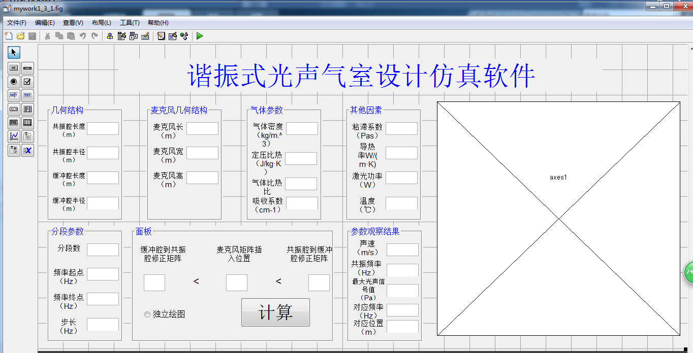Screen dimensions: 693x353
Task: Select the title text 谐振式光声气室设计仿真软件
Action: [361, 77]
